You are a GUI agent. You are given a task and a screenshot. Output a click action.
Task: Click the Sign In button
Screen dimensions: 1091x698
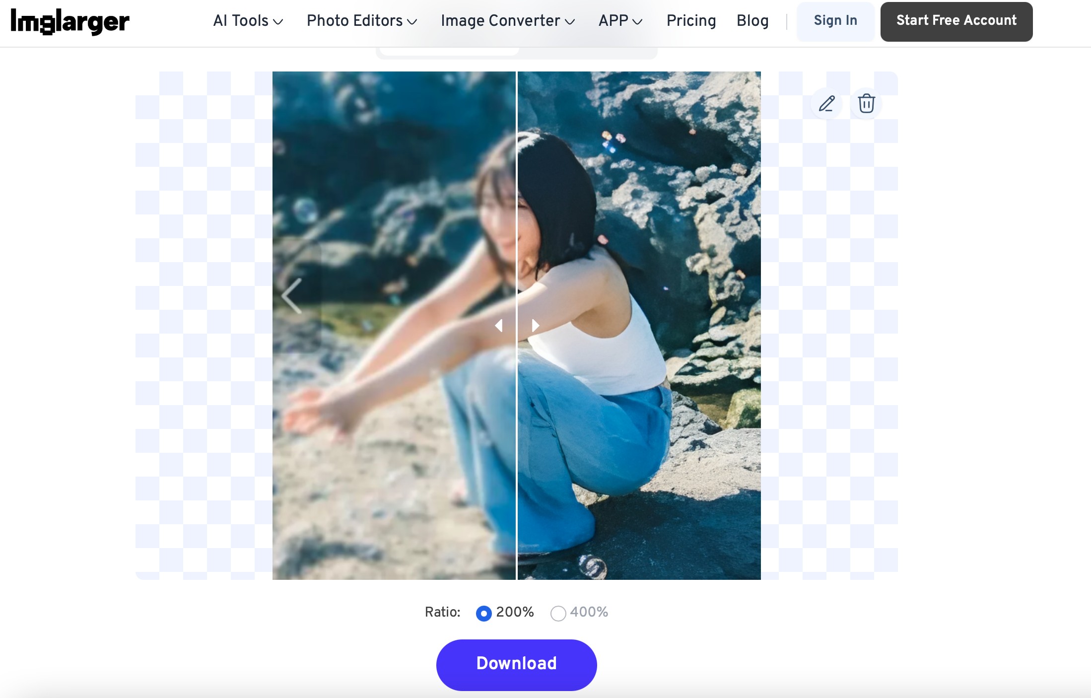(x=835, y=21)
